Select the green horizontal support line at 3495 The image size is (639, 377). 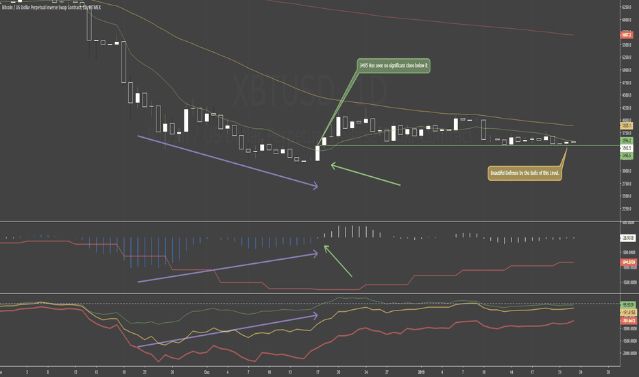coord(469,145)
